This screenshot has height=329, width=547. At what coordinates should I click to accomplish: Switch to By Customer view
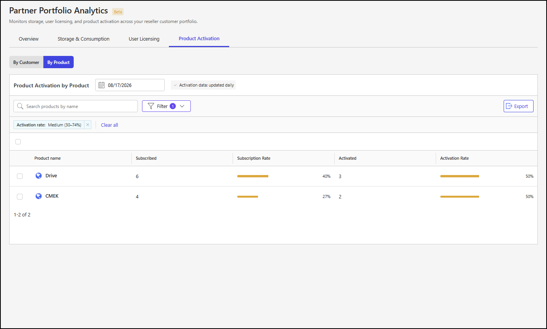(x=26, y=62)
